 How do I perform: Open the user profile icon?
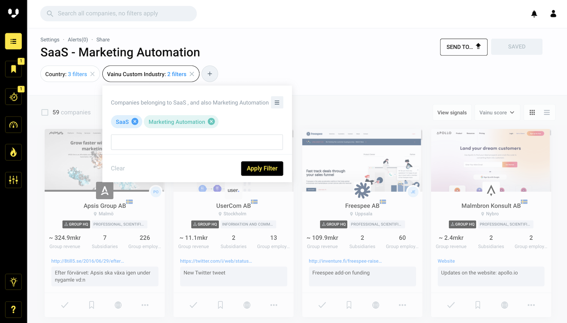point(553,14)
